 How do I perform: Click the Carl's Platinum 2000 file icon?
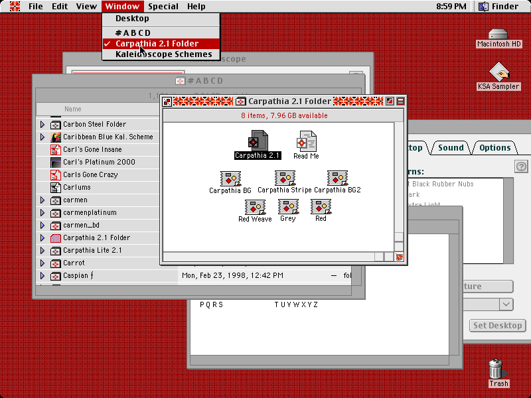(56, 162)
